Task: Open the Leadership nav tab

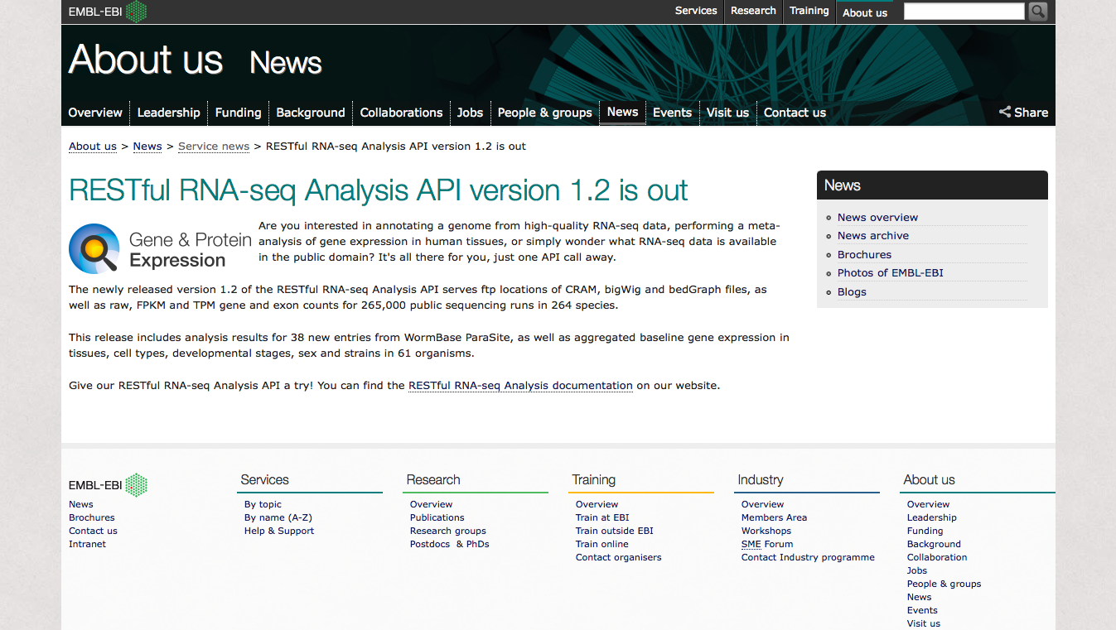Action: pos(169,113)
